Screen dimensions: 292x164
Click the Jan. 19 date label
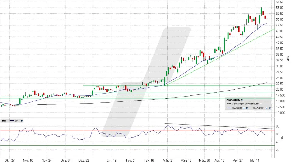[x=112, y=160]
